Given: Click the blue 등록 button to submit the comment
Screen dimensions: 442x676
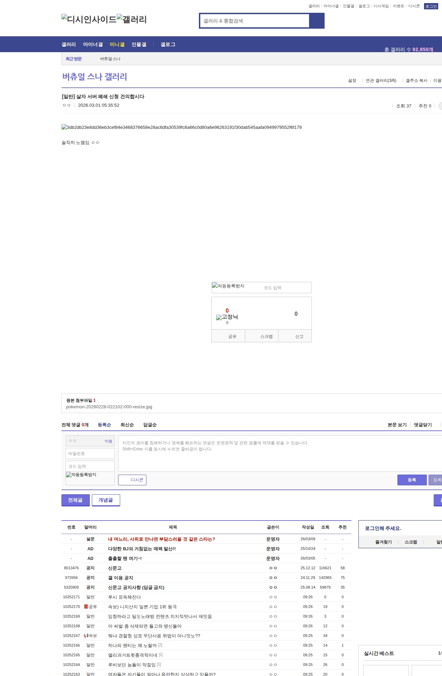Looking at the screenshot, I should coord(412,480).
